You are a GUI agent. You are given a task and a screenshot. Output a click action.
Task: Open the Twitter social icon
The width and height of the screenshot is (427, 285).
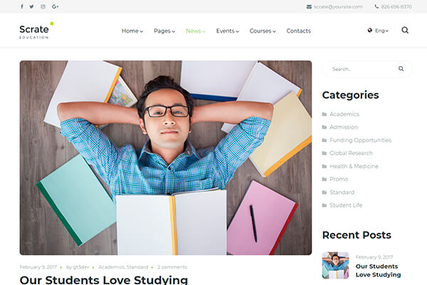click(x=31, y=6)
